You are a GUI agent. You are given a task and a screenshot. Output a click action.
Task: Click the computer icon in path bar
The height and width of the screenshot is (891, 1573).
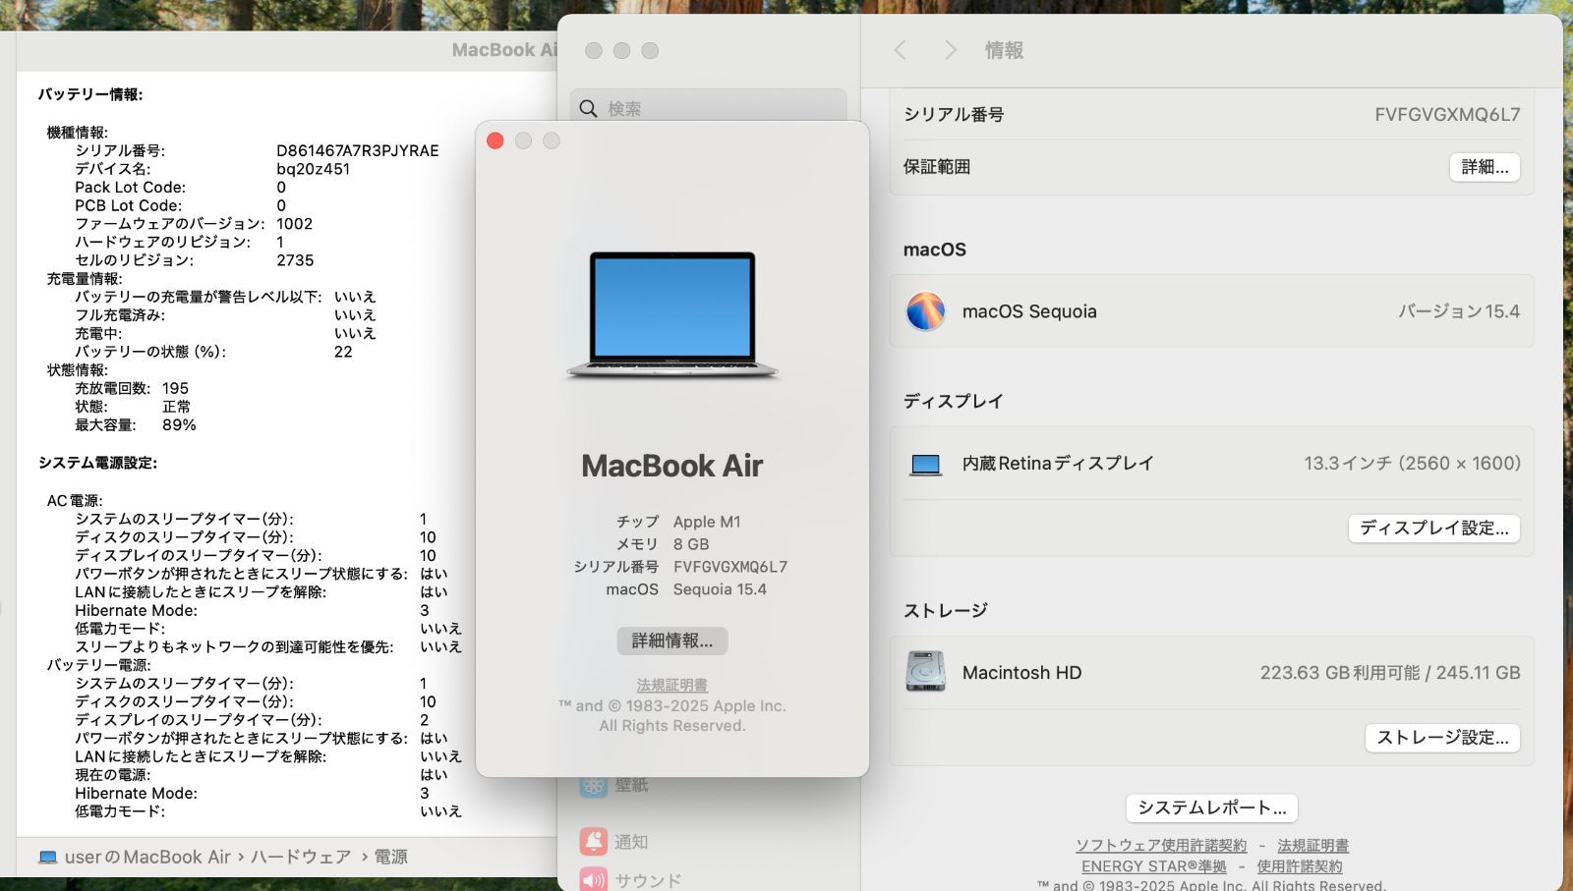click(47, 857)
